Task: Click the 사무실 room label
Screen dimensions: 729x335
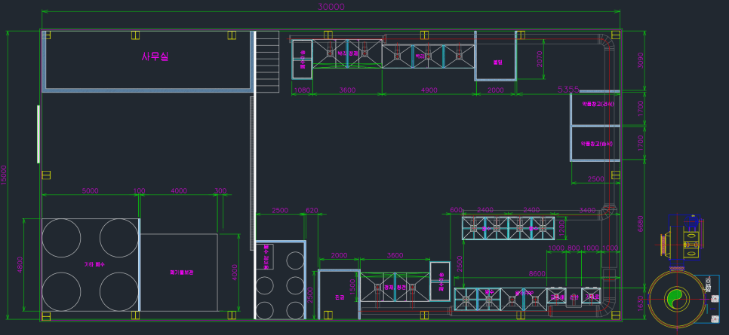Action: tap(155, 56)
